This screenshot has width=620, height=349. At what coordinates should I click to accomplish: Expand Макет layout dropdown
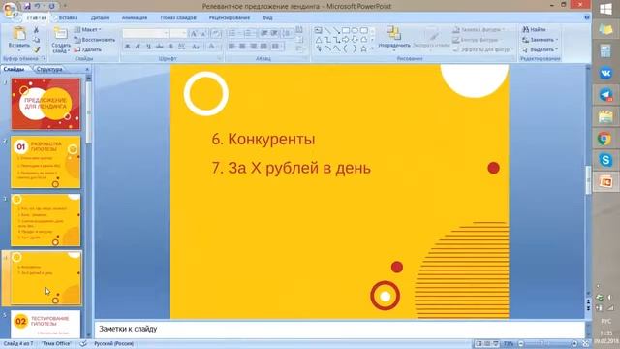pos(88,30)
